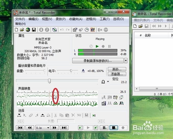173x139 pixels.
Task: Click the sound image zoom waveform icon
Action: coord(116,103)
